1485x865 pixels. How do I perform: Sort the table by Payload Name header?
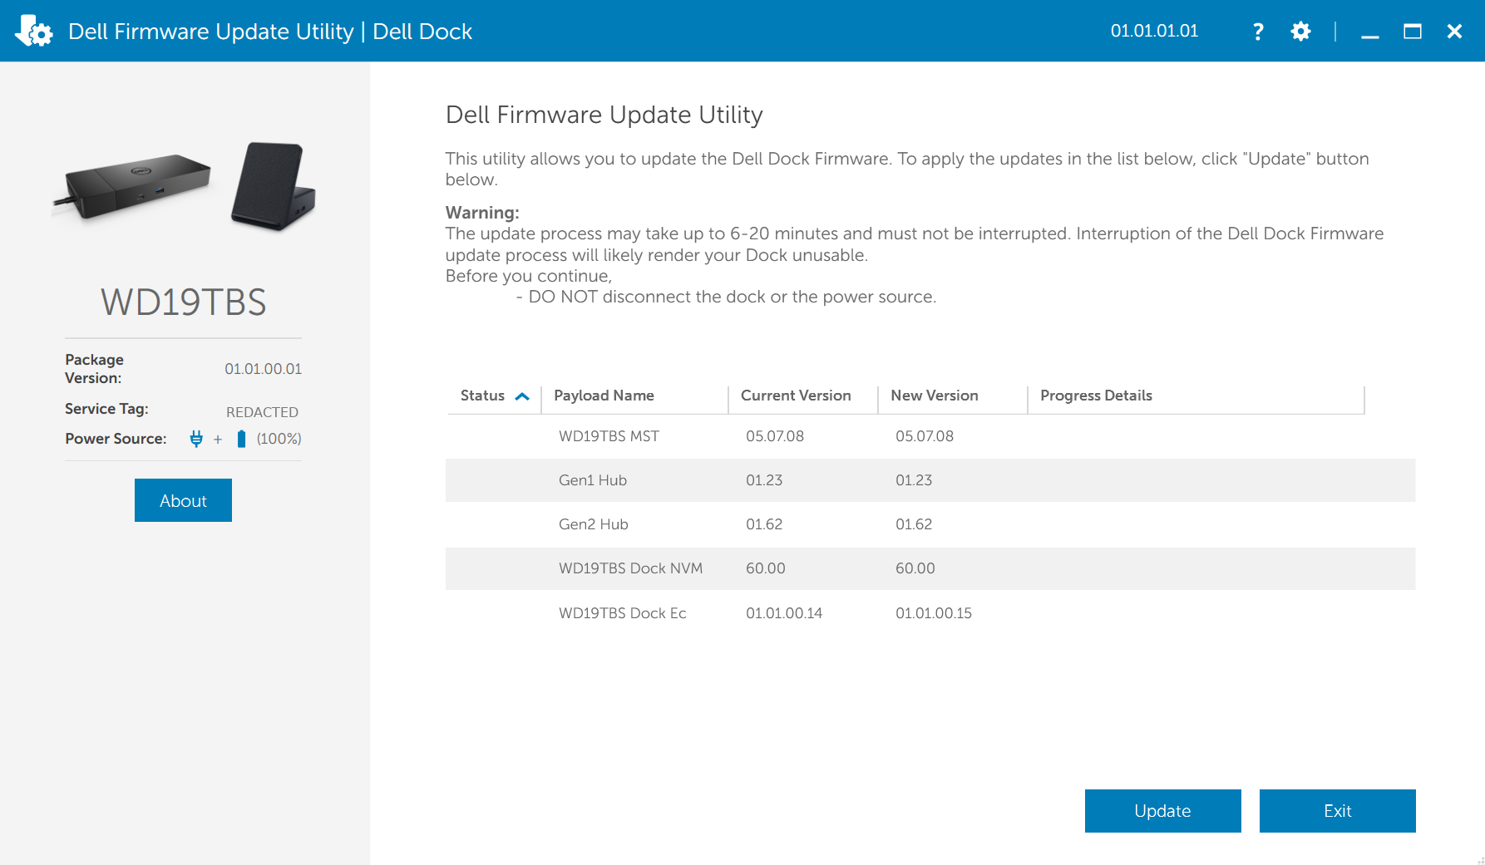tap(604, 396)
